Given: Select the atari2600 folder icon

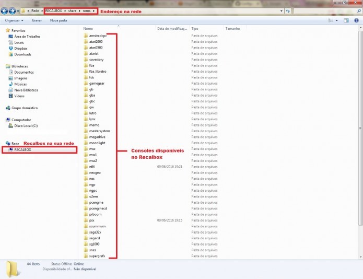Looking at the screenshot, I should click(86, 41).
